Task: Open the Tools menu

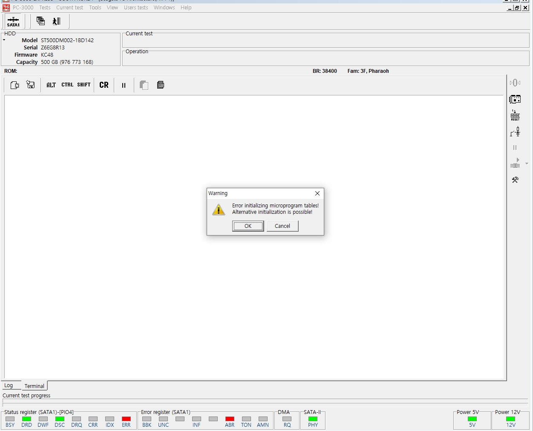Action: (x=95, y=8)
